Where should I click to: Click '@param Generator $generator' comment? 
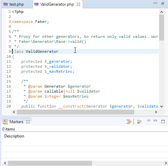(x=59, y=86)
